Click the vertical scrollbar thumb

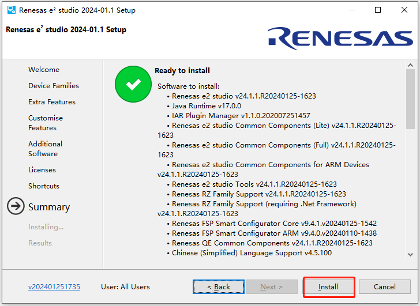tap(410, 99)
